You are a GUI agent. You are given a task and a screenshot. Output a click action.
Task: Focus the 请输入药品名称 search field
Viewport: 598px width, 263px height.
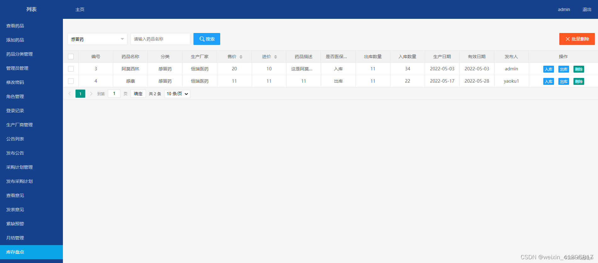point(160,39)
